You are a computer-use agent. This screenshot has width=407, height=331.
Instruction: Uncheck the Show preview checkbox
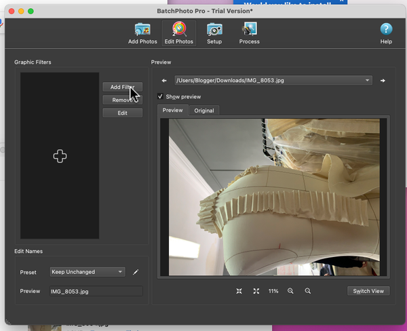(x=160, y=96)
